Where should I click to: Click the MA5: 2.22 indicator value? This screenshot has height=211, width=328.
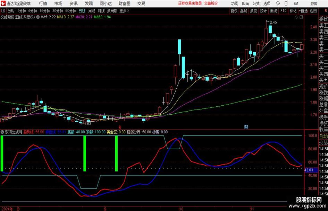[x=48, y=17]
